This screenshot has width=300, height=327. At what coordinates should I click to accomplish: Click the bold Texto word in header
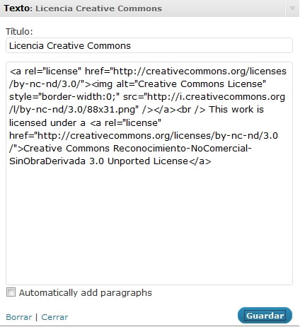pyautogui.click(x=16, y=8)
